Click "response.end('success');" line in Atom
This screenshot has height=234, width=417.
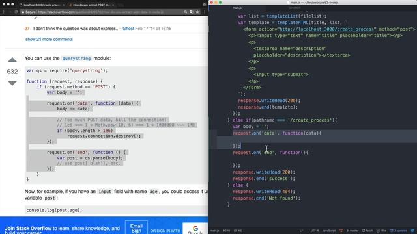(x=264, y=179)
